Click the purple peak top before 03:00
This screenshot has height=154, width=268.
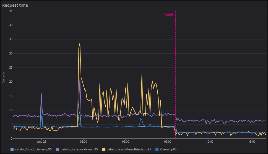tap(80, 79)
